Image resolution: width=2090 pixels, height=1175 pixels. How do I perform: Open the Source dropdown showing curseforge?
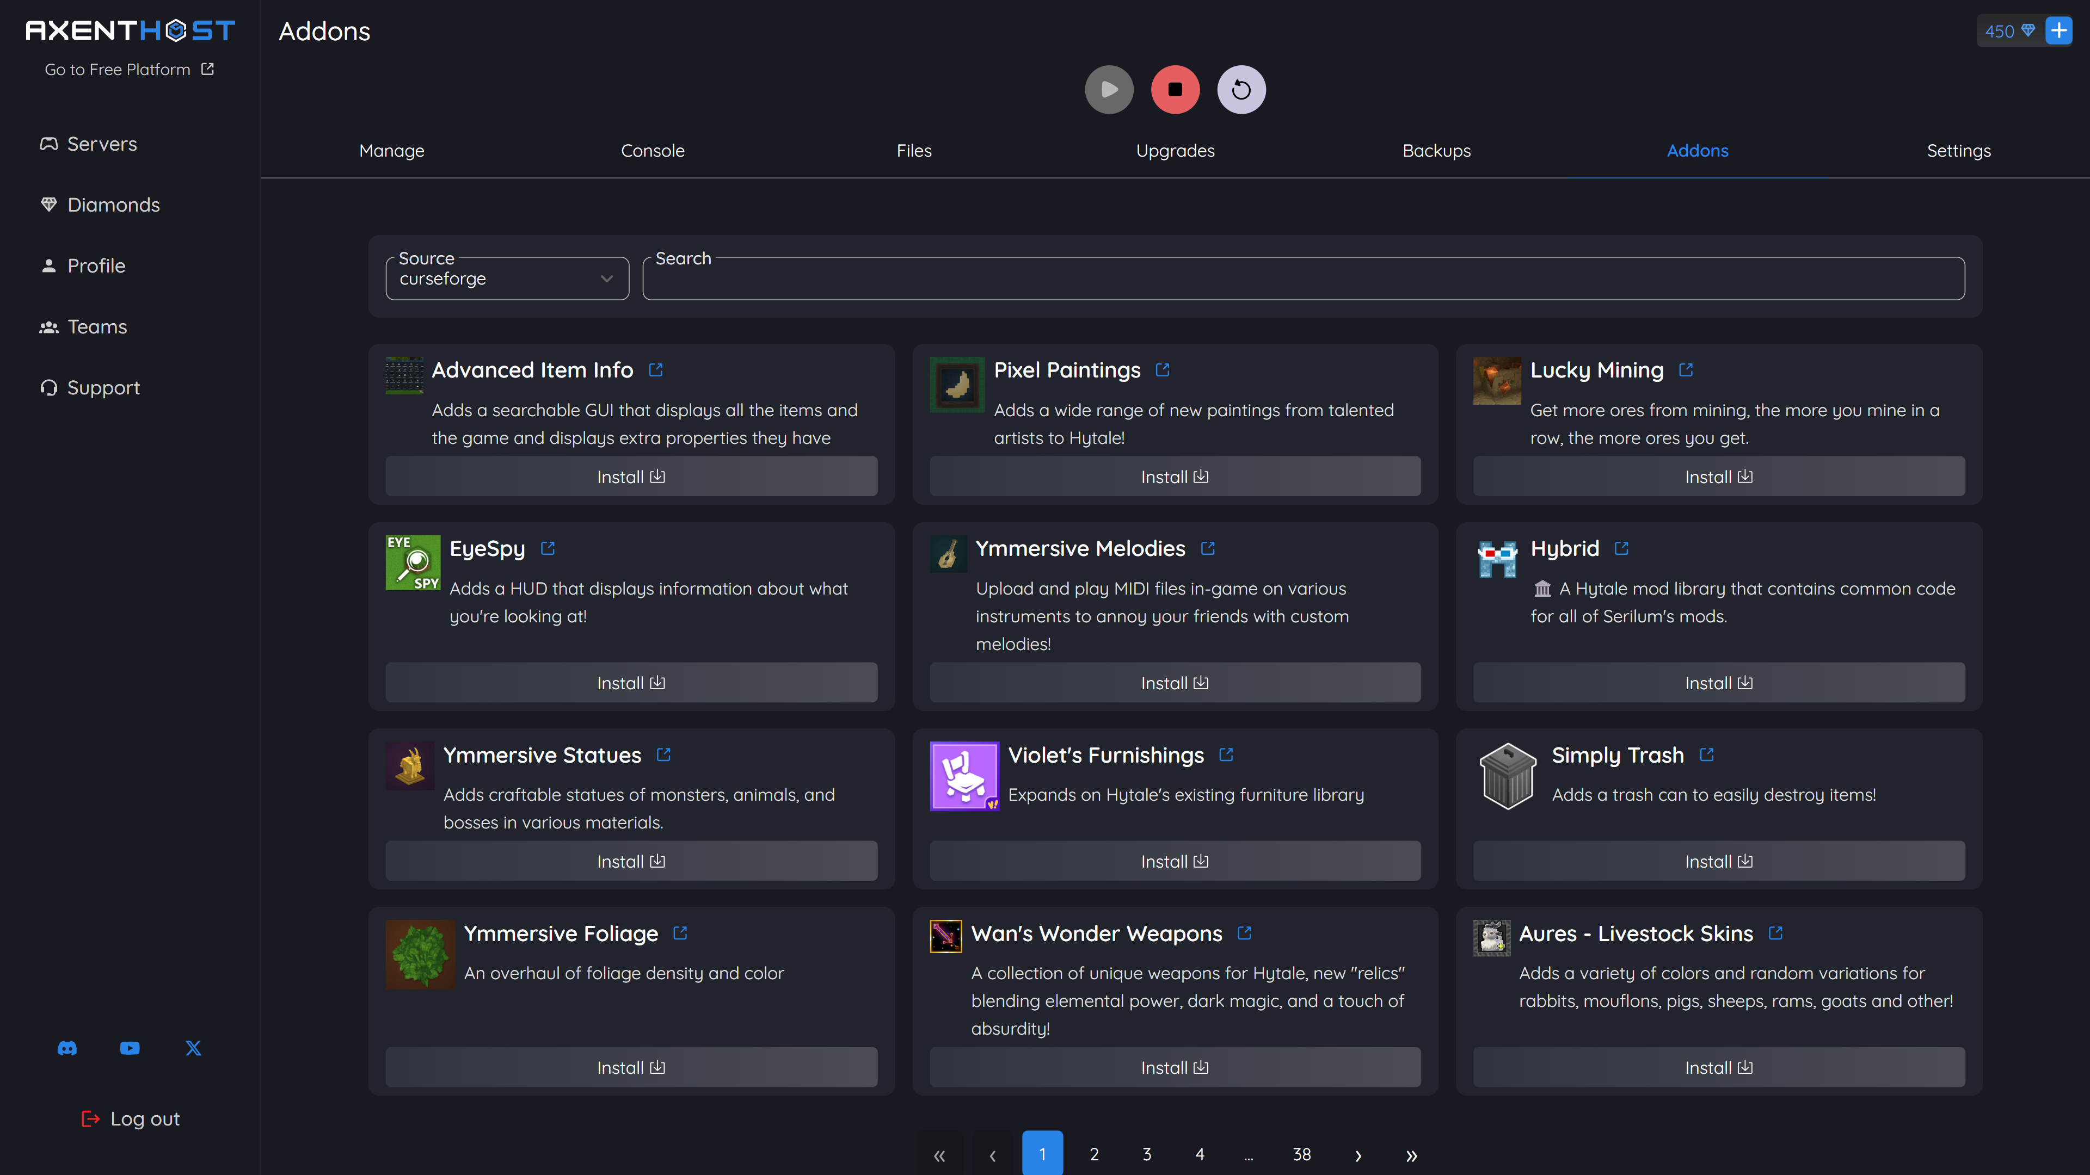tap(507, 278)
